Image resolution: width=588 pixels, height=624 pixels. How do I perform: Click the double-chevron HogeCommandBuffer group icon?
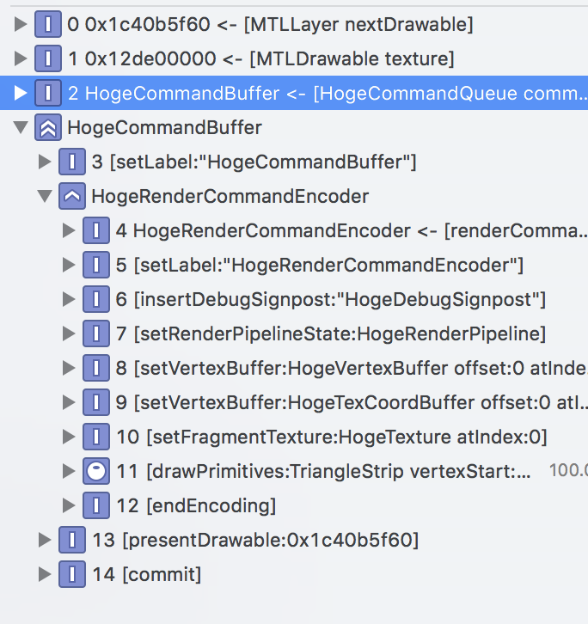click(x=48, y=127)
